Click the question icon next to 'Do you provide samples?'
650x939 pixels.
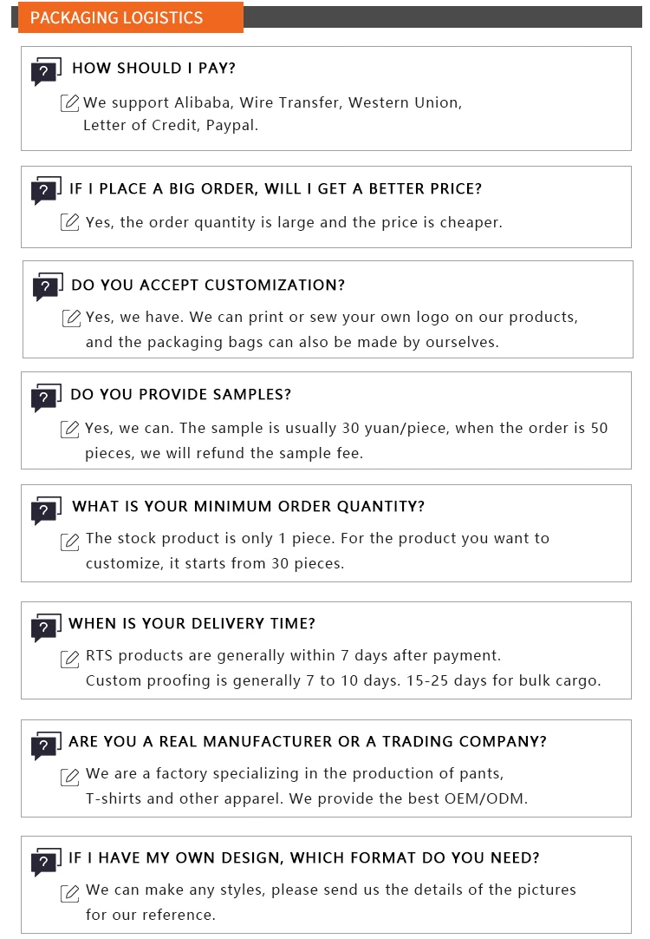point(46,397)
